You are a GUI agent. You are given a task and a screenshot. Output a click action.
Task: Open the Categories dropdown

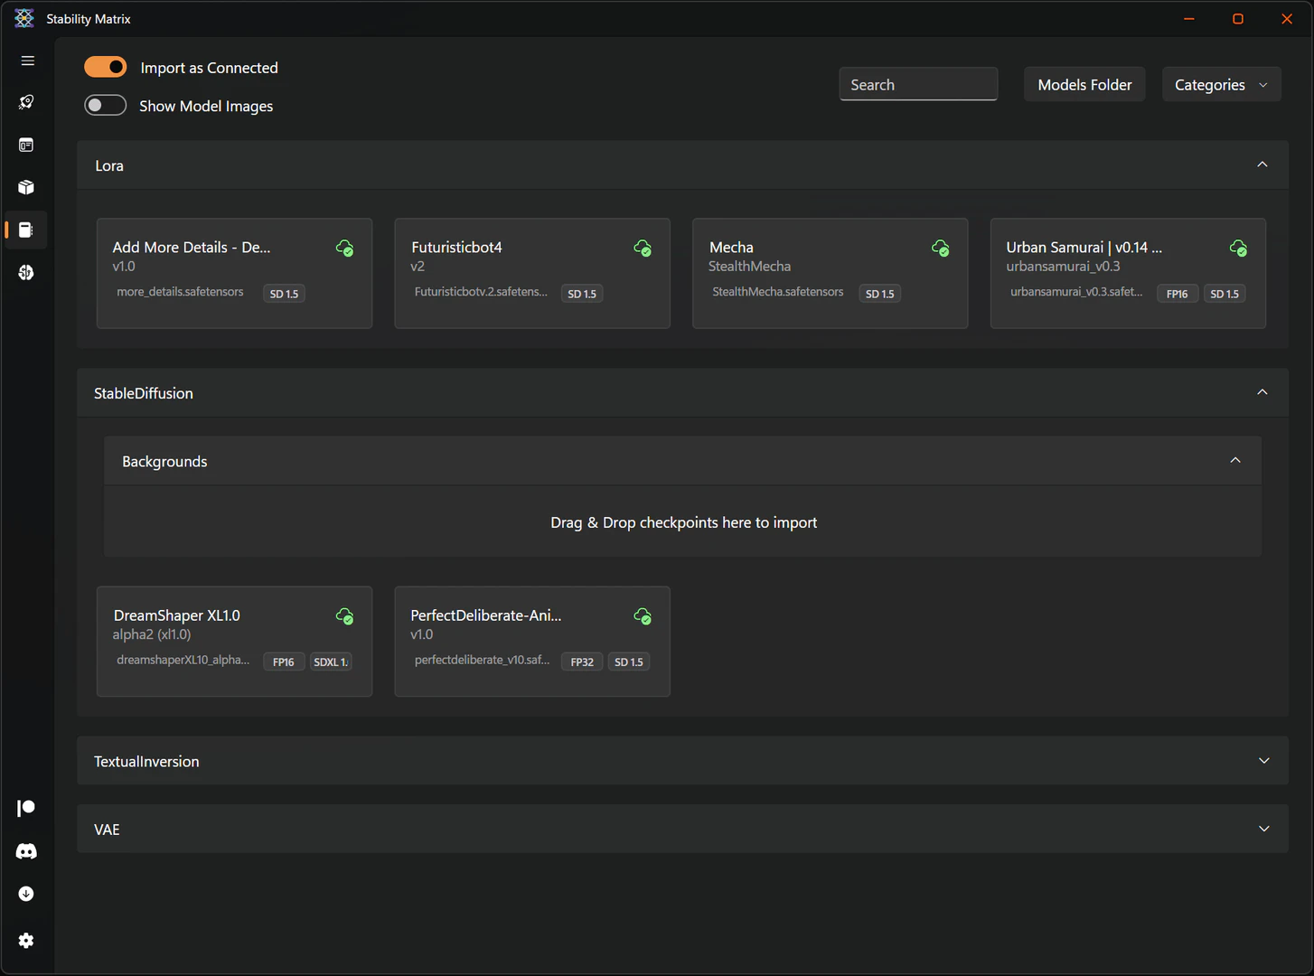1220,85
